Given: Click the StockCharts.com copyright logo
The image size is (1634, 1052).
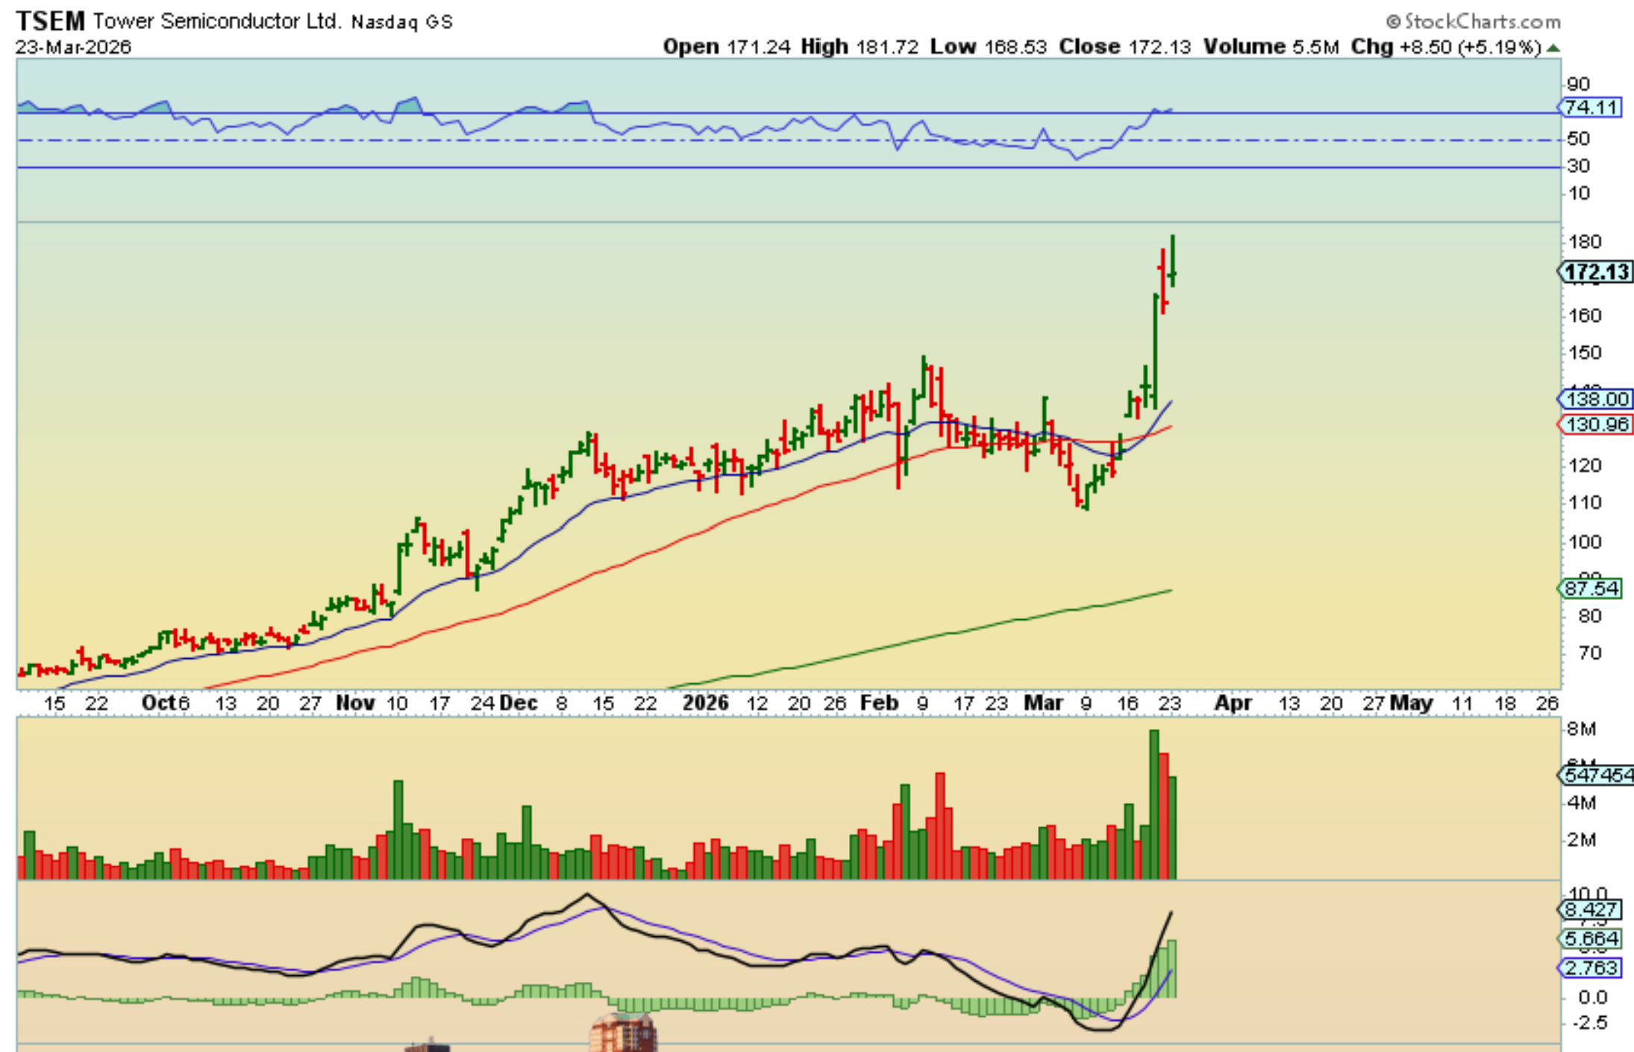Looking at the screenshot, I should pos(1473,21).
